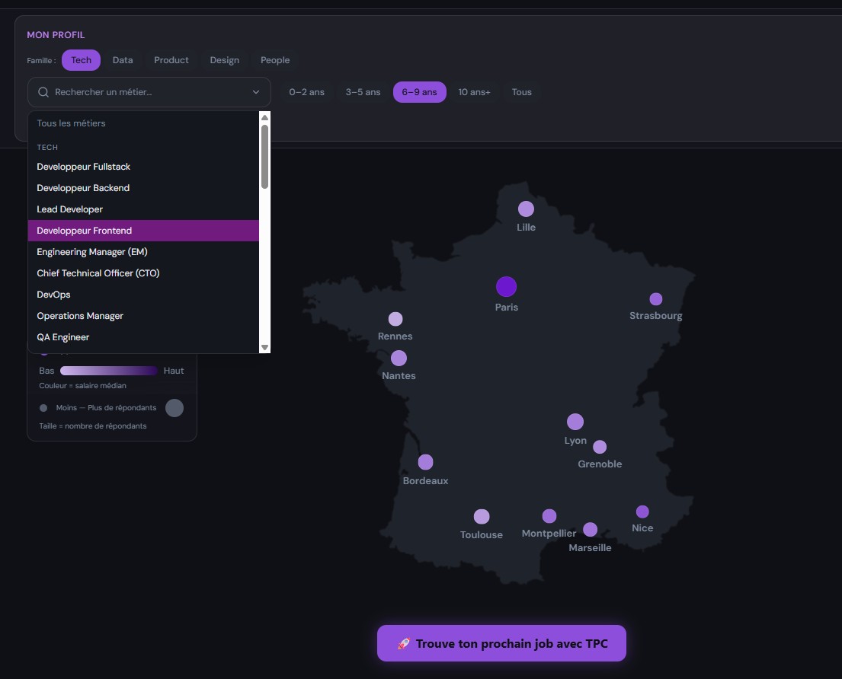Select the Tous experience filter
This screenshot has height=679, width=842.
click(521, 92)
